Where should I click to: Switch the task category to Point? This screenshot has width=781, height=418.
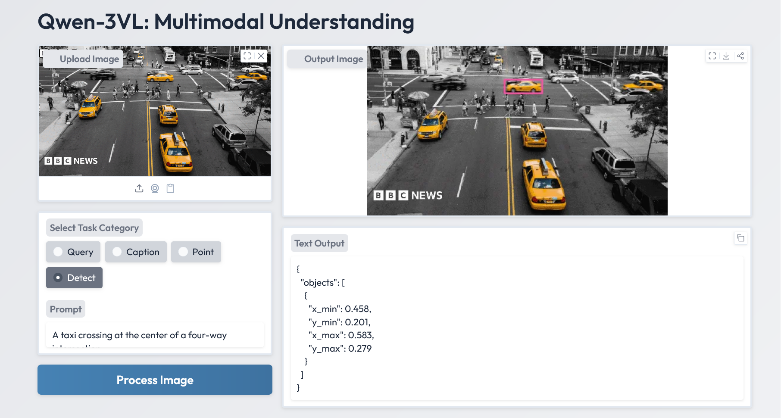[196, 252]
